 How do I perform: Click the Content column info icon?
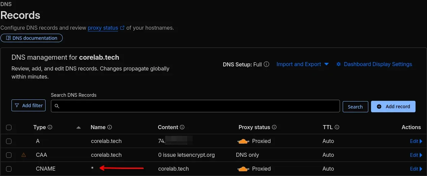tap(182, 127)
